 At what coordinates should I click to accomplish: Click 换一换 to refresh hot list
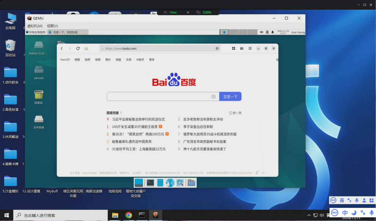pyautogui.click(x=235, y=113)
